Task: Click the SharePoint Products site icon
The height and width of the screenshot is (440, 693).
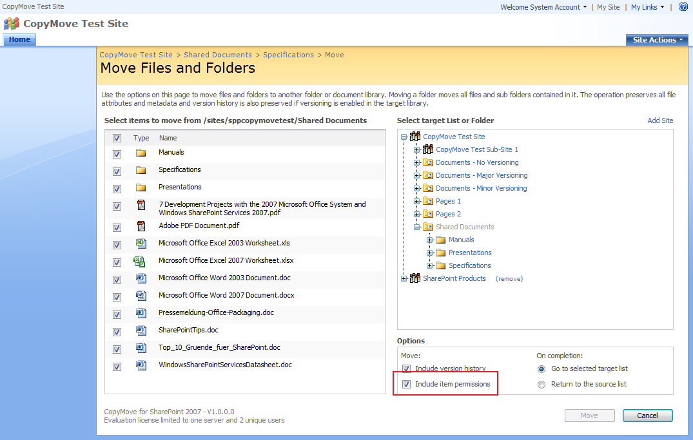Action: [x=415, y=278]
